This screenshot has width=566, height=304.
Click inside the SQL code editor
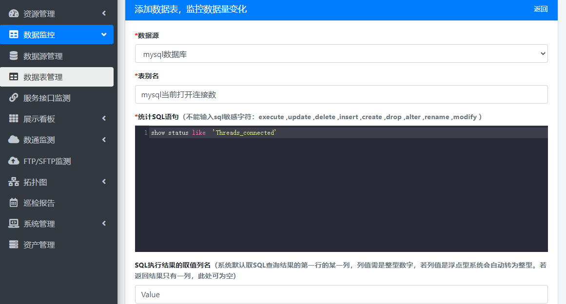[341, 189]
